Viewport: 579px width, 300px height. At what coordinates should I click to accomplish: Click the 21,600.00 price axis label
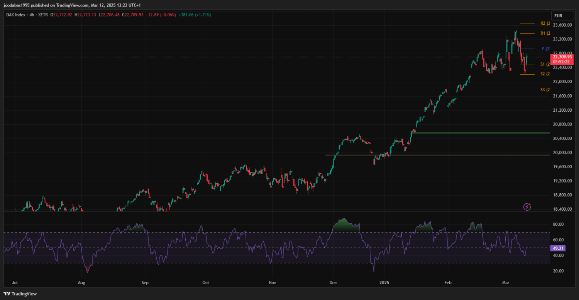coord(562,96)
